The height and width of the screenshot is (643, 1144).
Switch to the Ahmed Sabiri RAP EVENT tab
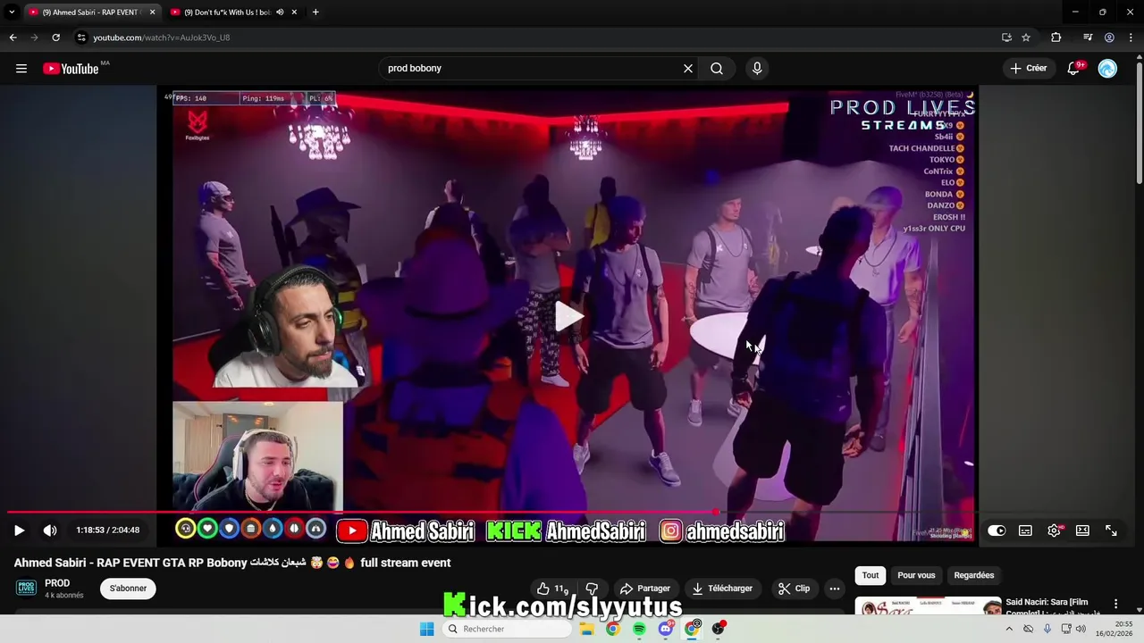click(x=89, y=13)
